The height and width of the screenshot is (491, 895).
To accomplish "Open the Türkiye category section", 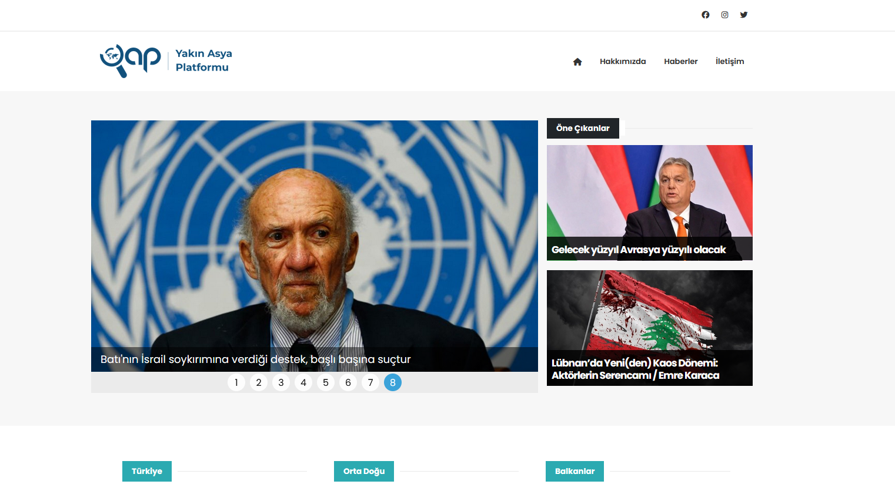I will coord(147,471).
